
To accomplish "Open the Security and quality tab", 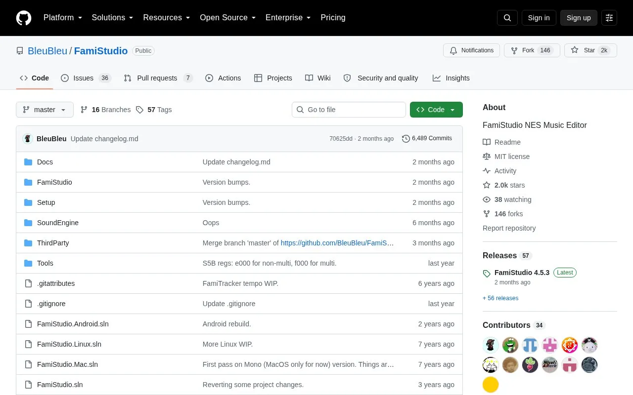I will point(381,78).
